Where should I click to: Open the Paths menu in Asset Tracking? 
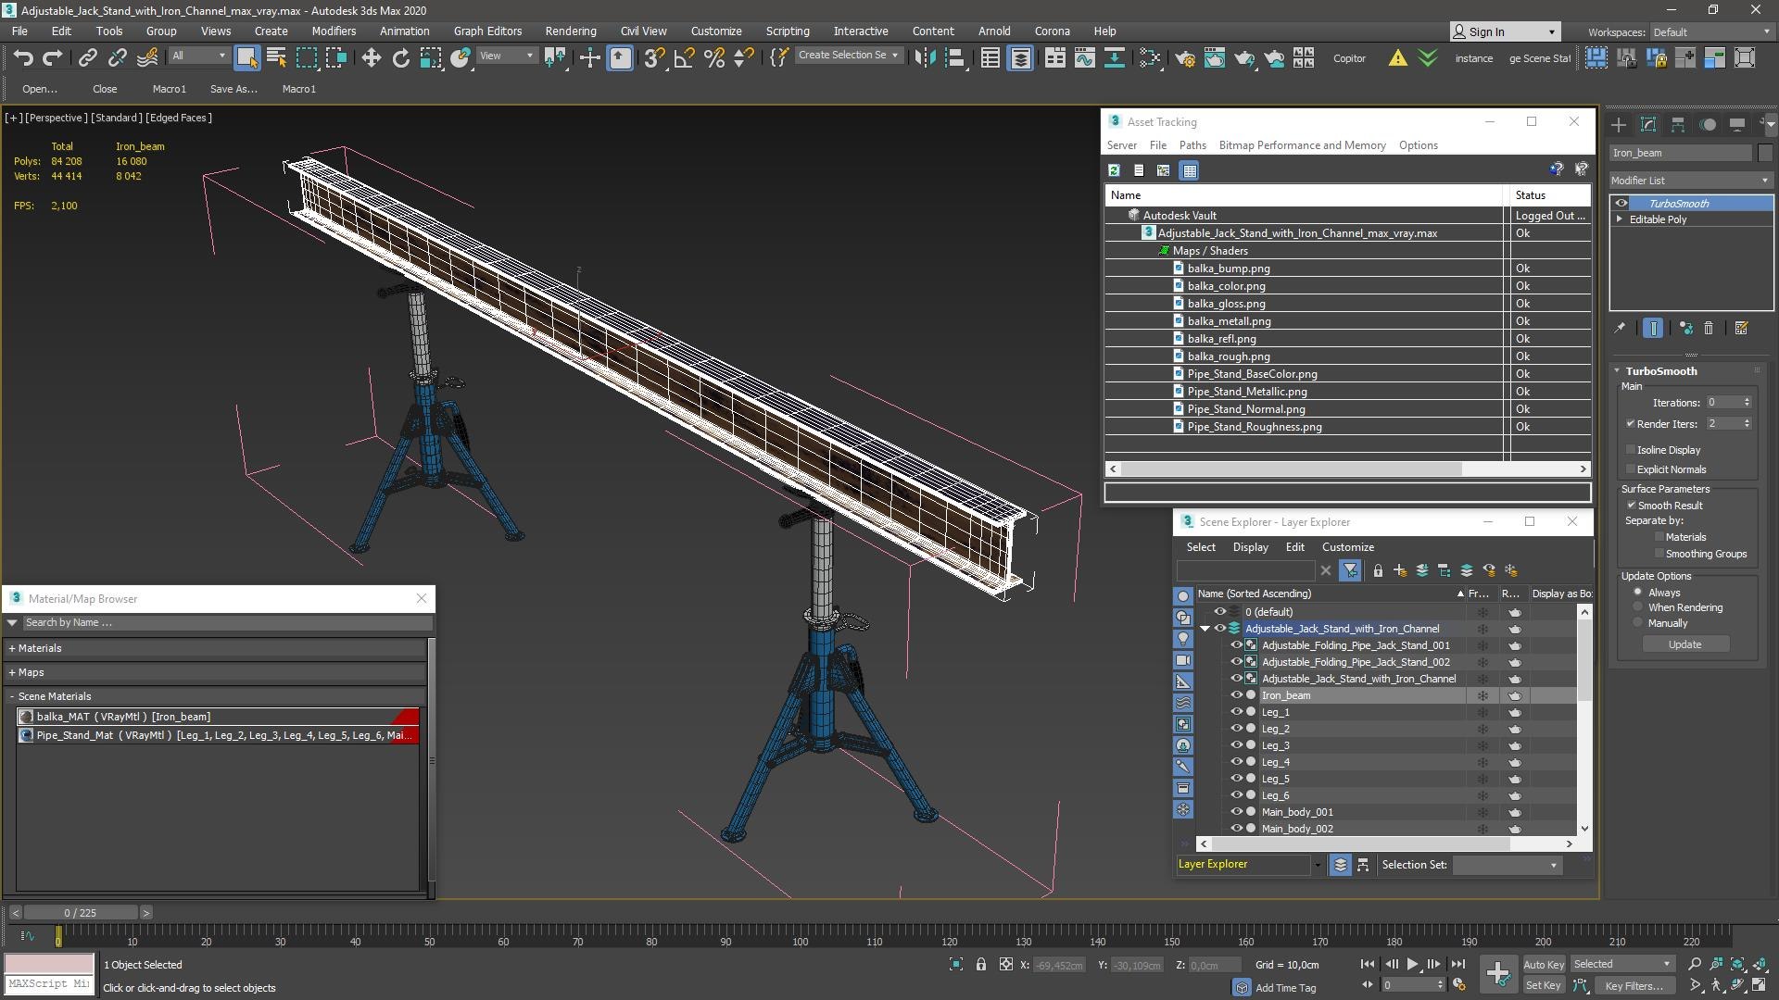[x=1192, y=145]
